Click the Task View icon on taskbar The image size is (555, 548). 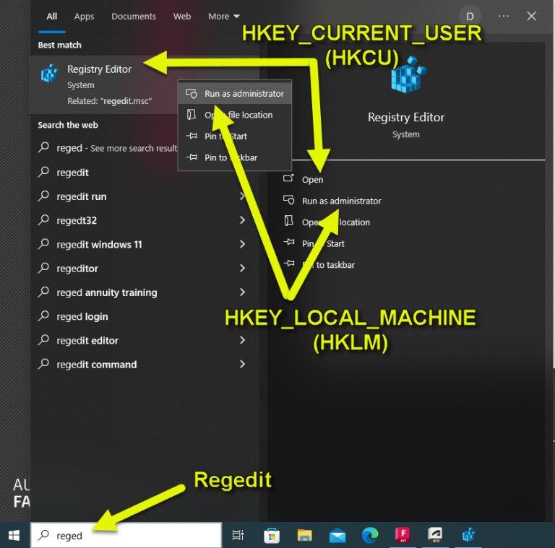pos(238,535)
